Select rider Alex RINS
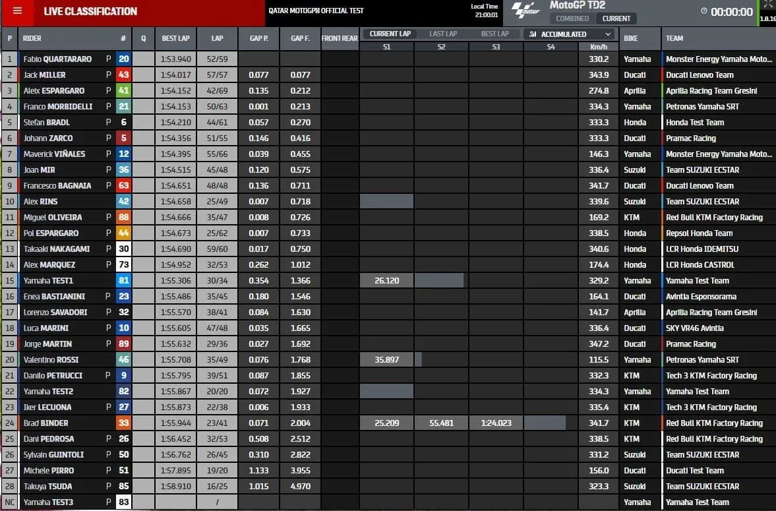This screenshot has height=511, width=776. [x=40, y=202]
